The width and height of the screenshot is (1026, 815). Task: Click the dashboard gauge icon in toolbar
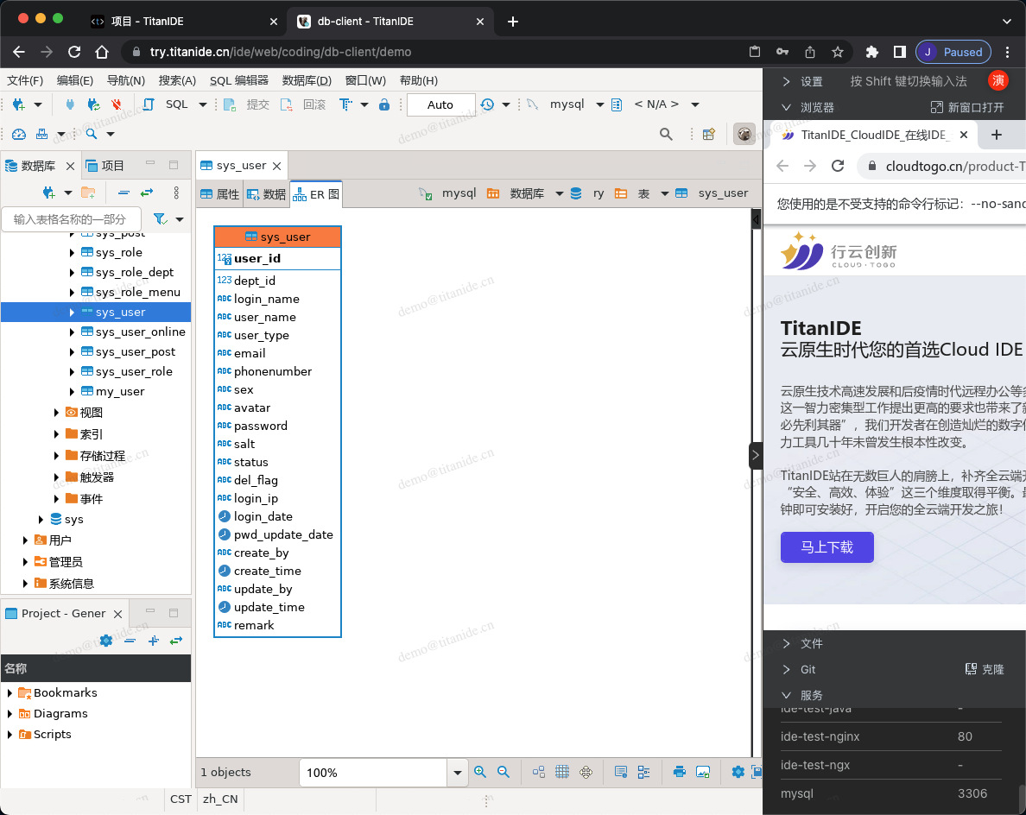(x=19, y=134)
